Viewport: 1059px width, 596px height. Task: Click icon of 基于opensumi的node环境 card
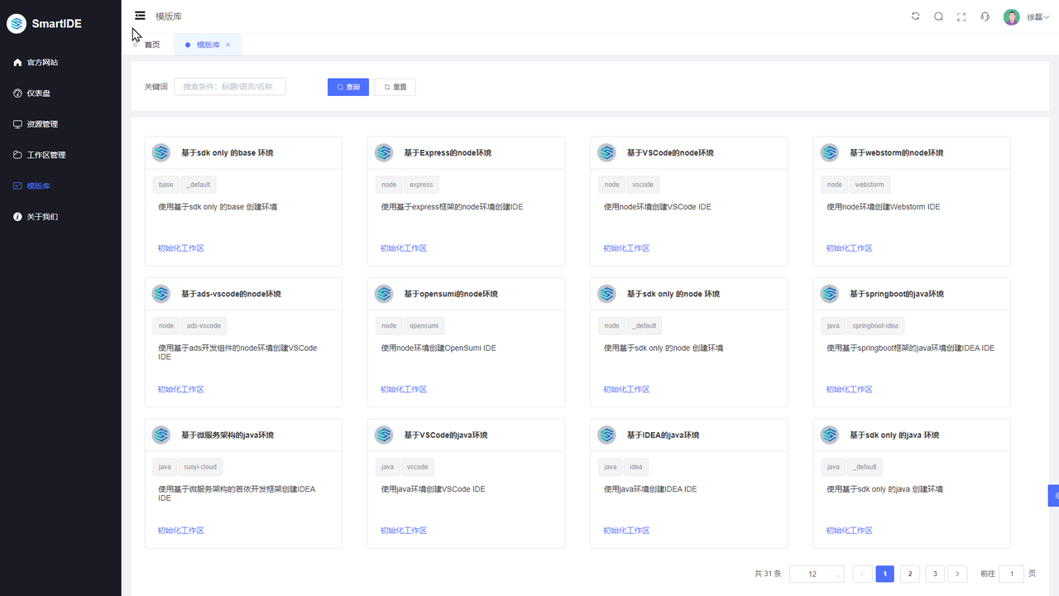tap(384, 294)
